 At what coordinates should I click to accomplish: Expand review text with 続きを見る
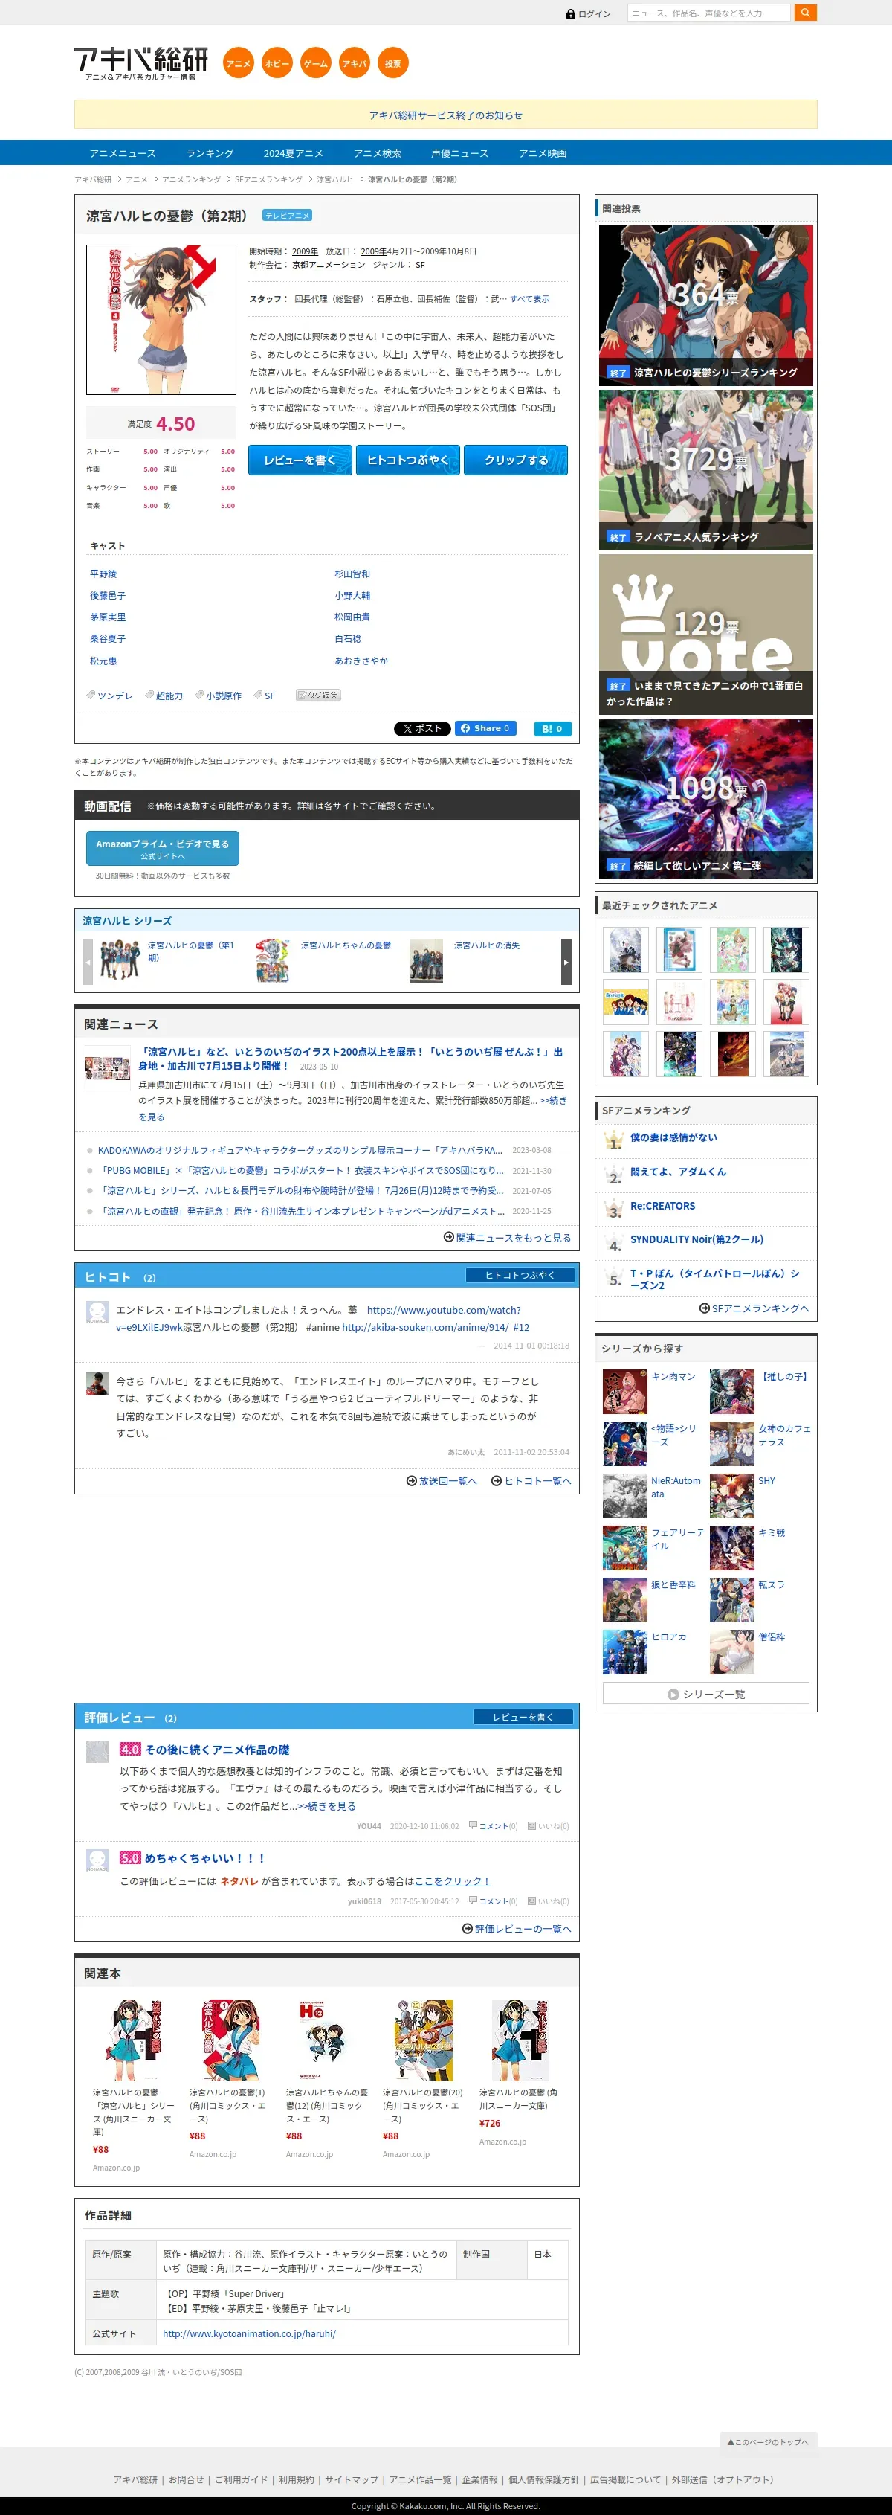tap(327, 1806)
